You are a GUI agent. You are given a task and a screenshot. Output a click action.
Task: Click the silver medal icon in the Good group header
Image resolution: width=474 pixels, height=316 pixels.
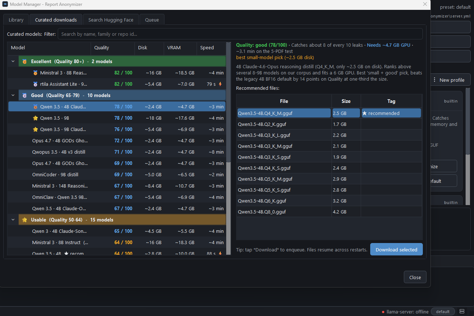[x=24, y=95]
